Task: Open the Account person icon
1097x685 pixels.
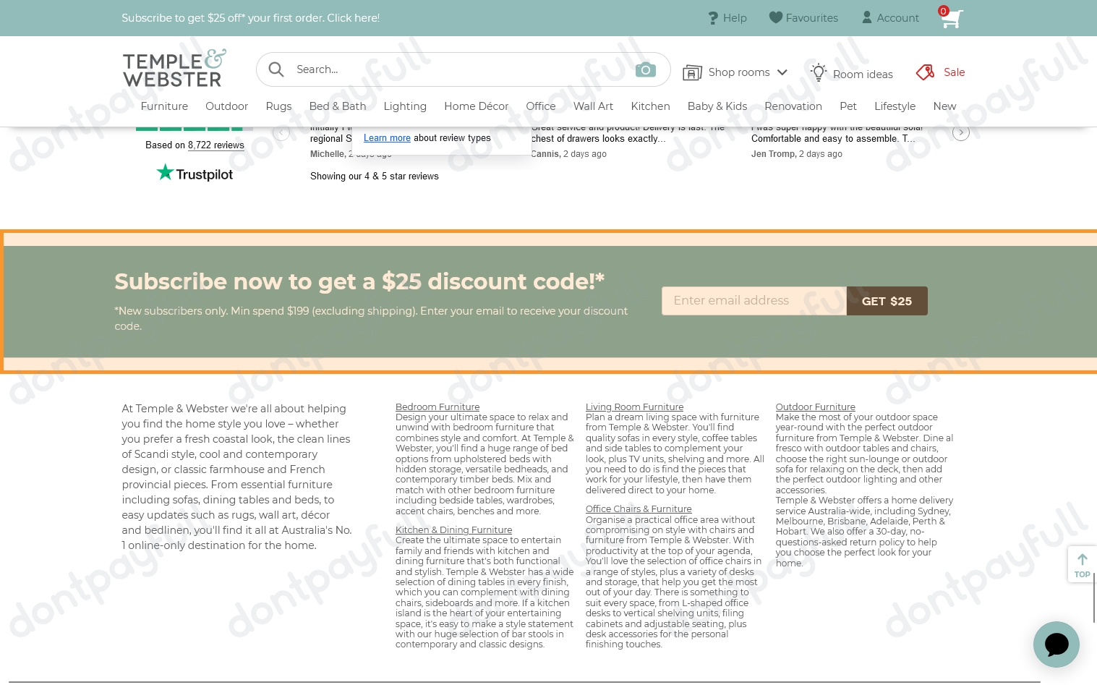Action: (x=866, y=17)
